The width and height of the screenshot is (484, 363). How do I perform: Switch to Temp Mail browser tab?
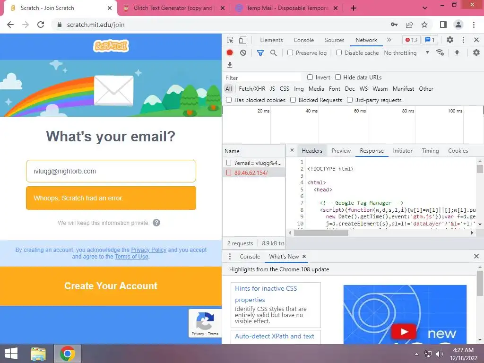[x=287, y=8]
